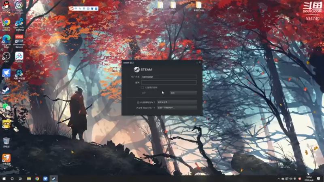Click the Steam account name field

click(x=169, y=77)
